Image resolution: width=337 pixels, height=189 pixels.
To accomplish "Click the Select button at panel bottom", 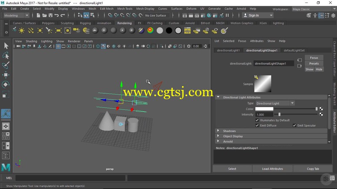I will (x=232, y=169).
